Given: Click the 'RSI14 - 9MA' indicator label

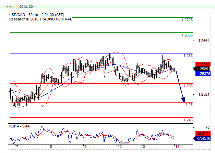Looking at the screenshot, I should (x=20, y=126).
